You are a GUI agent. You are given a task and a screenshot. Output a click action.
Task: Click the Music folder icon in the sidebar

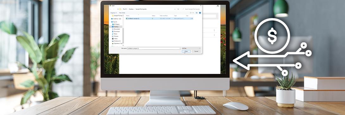coord(113,34)
